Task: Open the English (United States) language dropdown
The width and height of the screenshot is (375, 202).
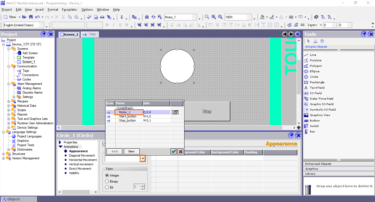Action: pos(46,27)
